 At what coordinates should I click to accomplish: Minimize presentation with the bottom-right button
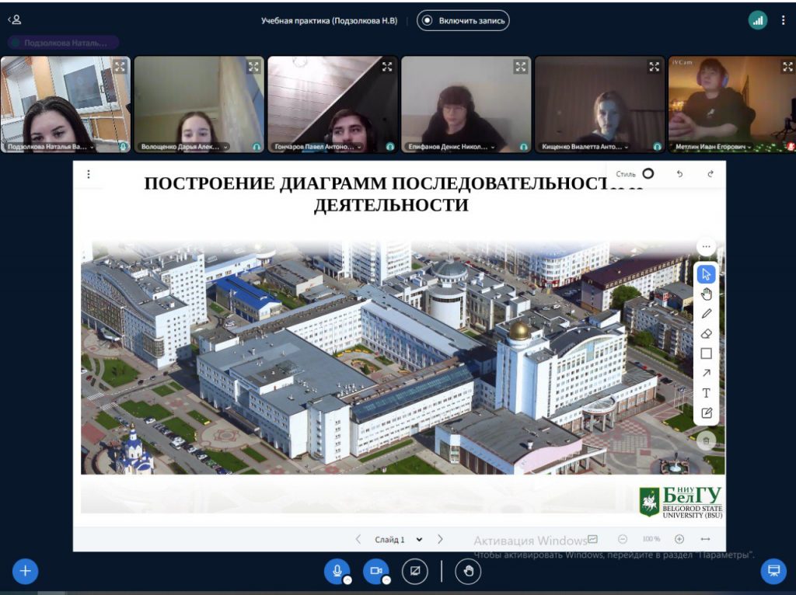(x=773, y=571)
